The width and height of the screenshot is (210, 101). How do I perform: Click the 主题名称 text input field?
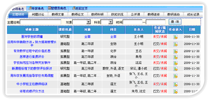(x=40, y=22)
